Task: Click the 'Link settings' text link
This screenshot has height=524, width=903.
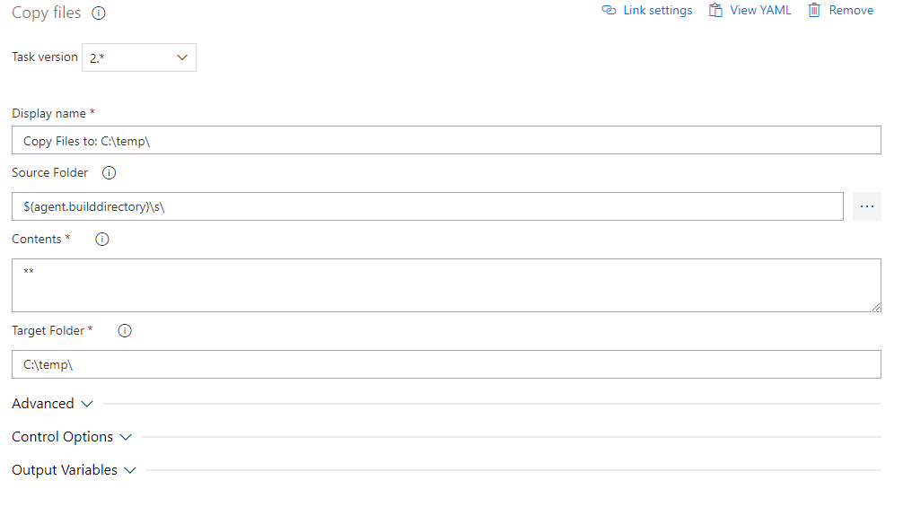Action: (x=658, y=11)
